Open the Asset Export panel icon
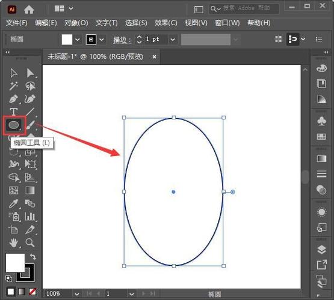This screenshot has height=300, width=334. (321, 265)
